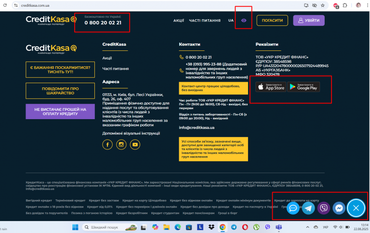Call the header phone 0 800 20 02 21
Screen dimensions: 370x233
103,23
